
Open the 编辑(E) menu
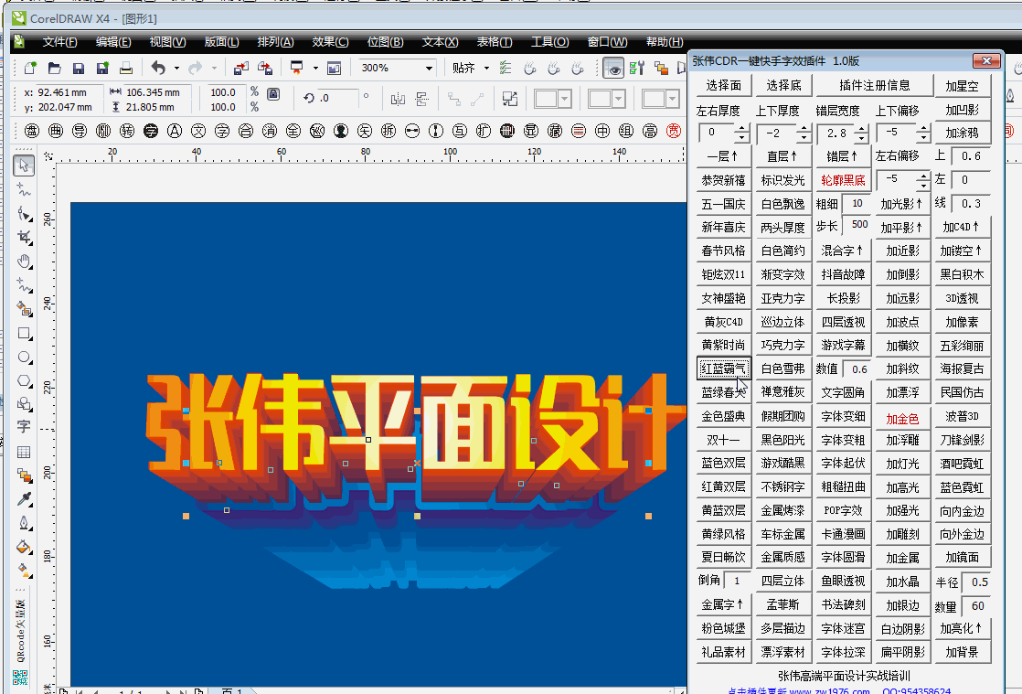(113, 42)
